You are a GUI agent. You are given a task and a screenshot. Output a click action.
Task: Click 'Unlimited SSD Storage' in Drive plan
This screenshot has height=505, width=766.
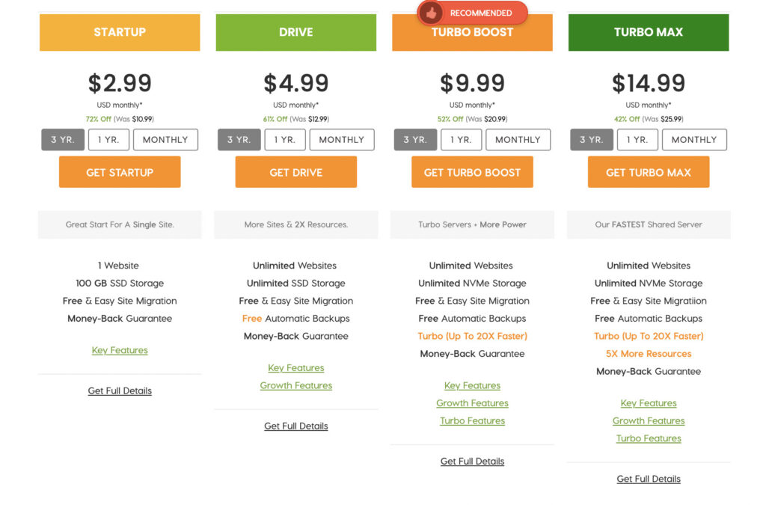pos(296,284)
